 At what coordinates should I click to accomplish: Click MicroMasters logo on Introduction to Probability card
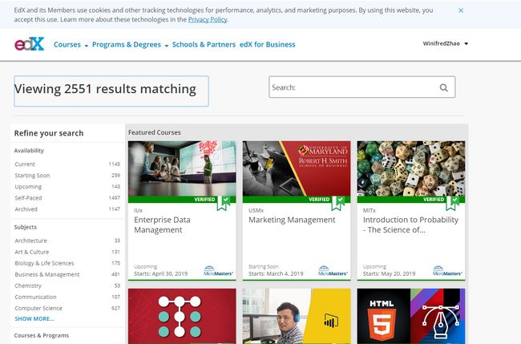[x=447, y=271]
